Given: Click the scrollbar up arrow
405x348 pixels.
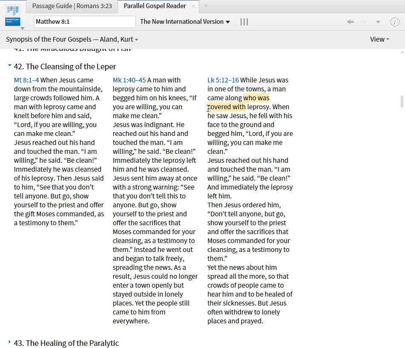Looking at the screenshot, I should pyautogui.click(x=402, y=52).
